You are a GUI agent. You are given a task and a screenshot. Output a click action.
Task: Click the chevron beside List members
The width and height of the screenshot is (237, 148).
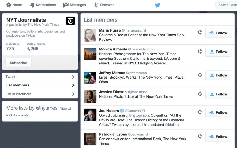tap(73, 85)
